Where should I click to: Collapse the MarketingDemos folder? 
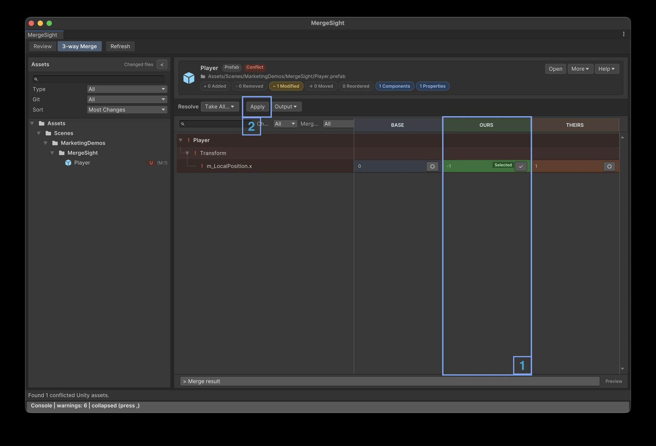(x=46, y=143)
